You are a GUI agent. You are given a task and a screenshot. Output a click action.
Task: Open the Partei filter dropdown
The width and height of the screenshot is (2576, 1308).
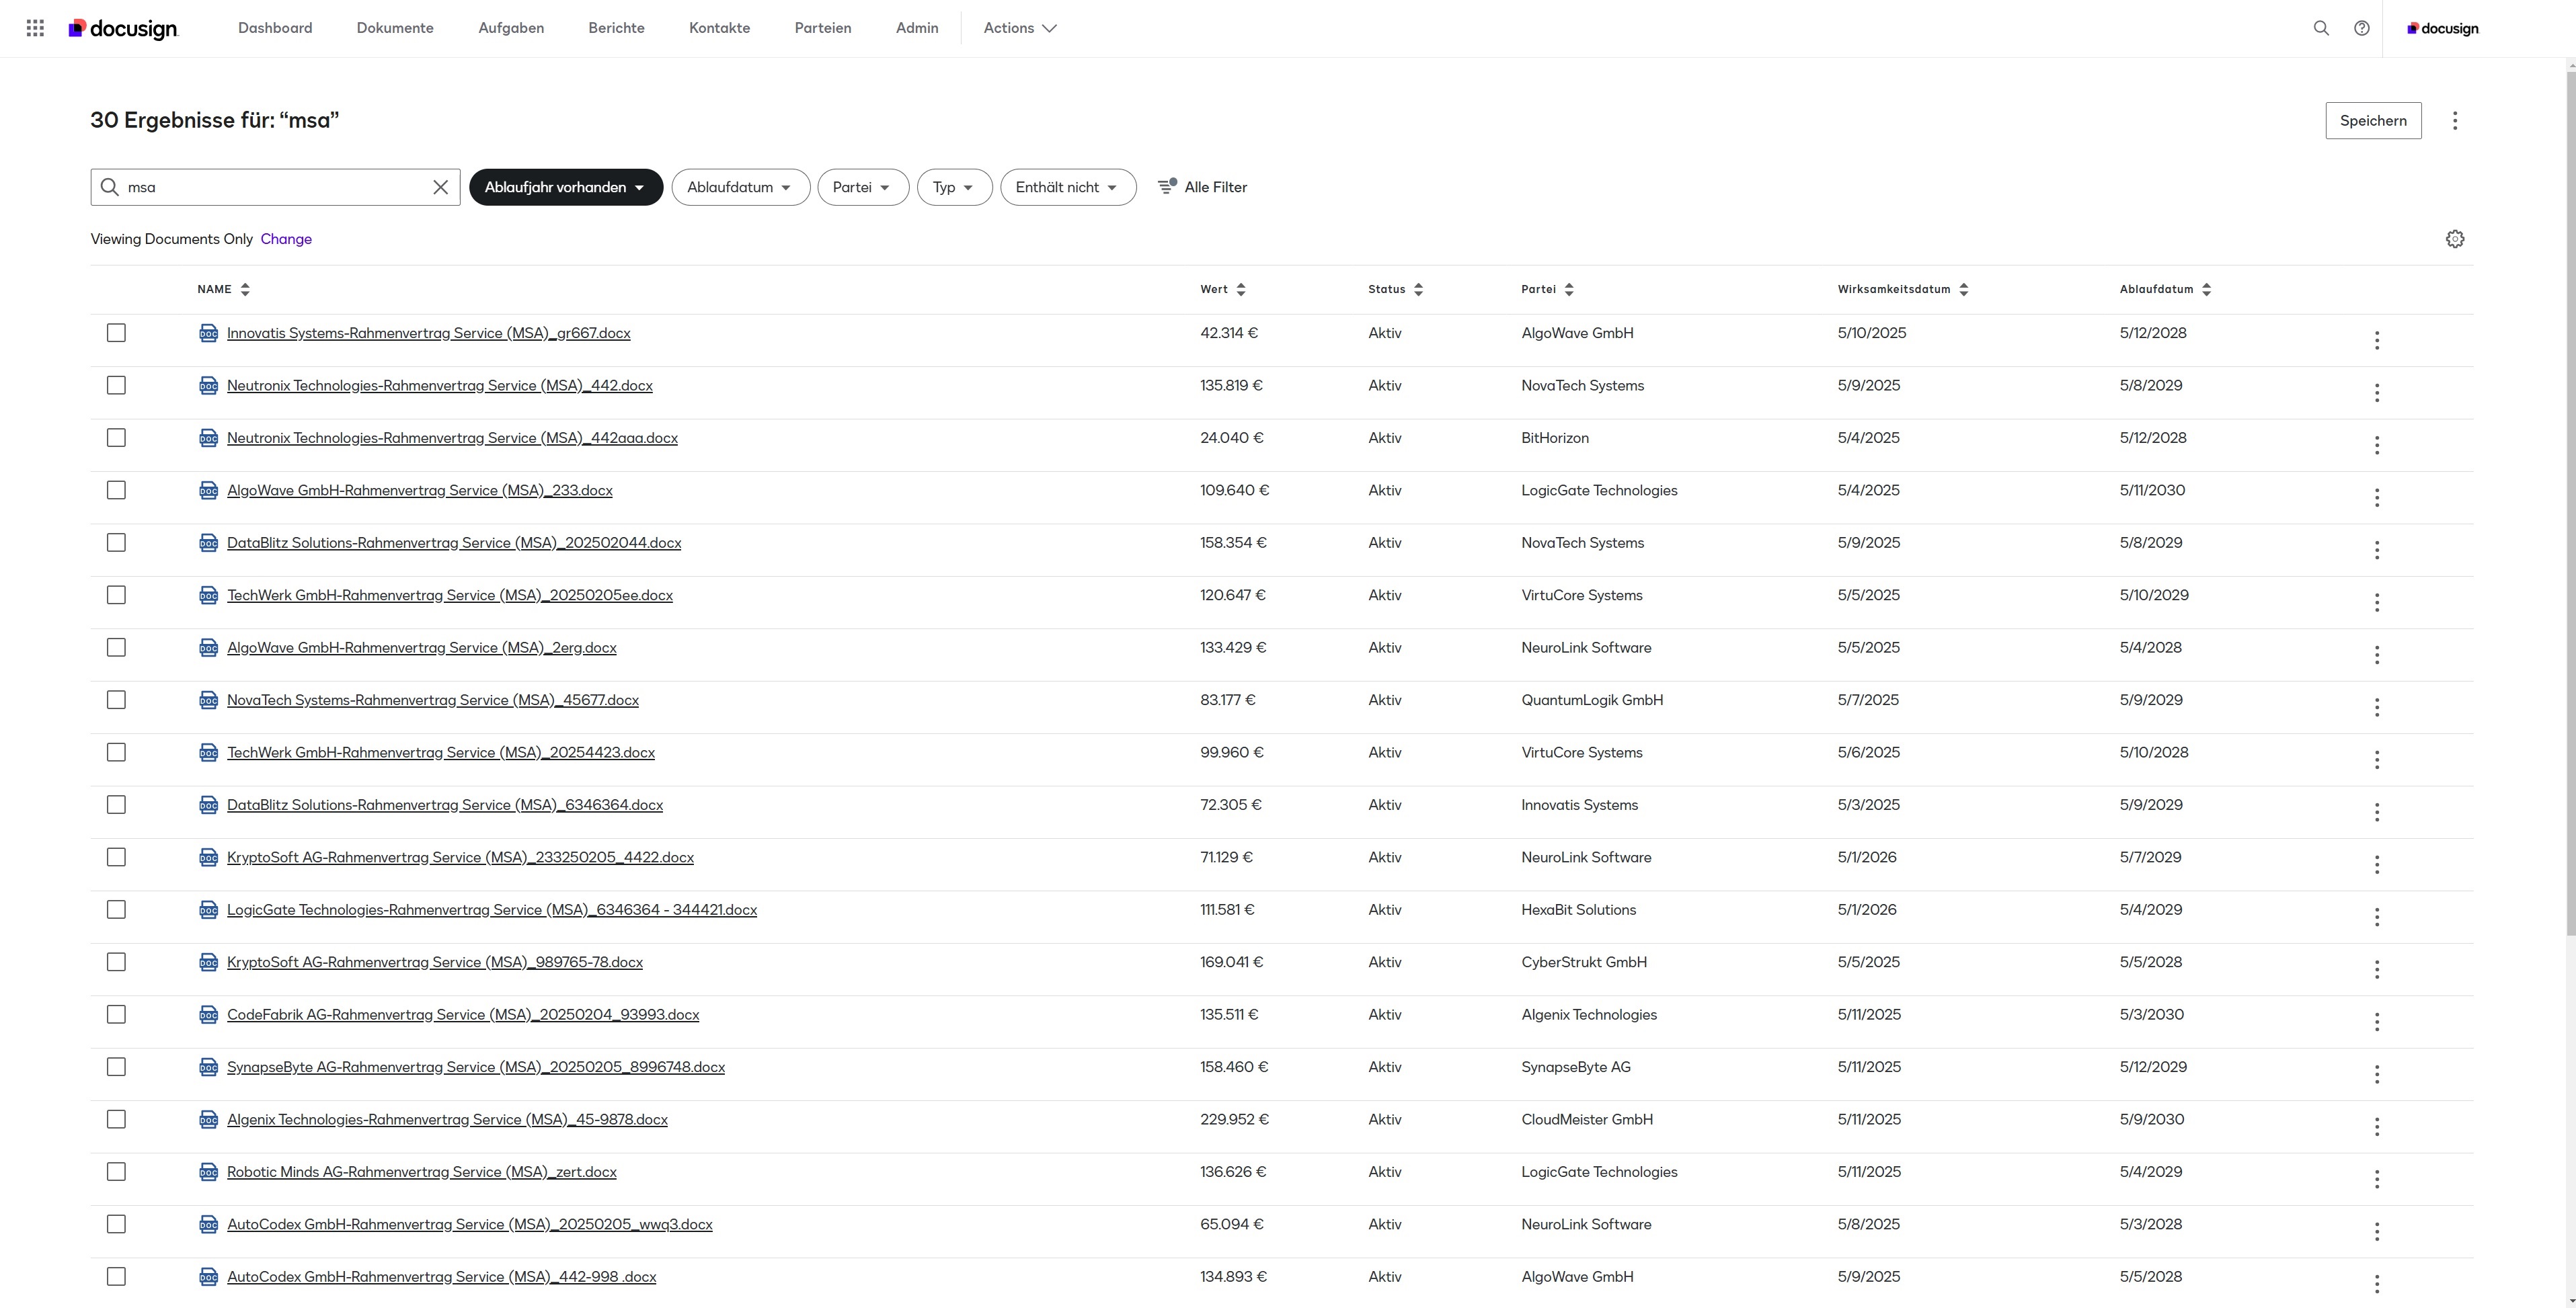pyautogui.click(x=862, y=187)
